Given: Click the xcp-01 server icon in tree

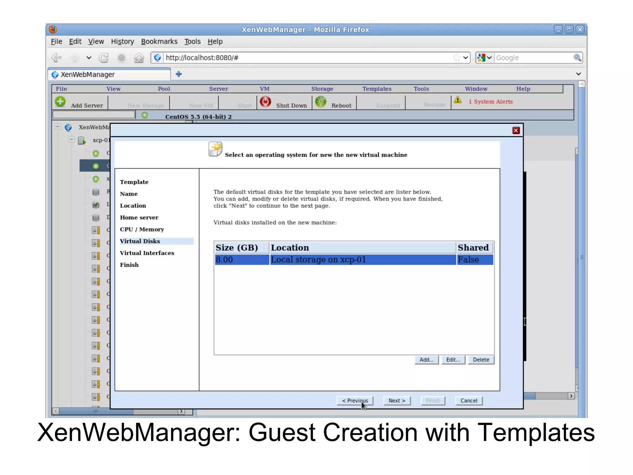Looking at the screenshot, I should coord(82,140).
